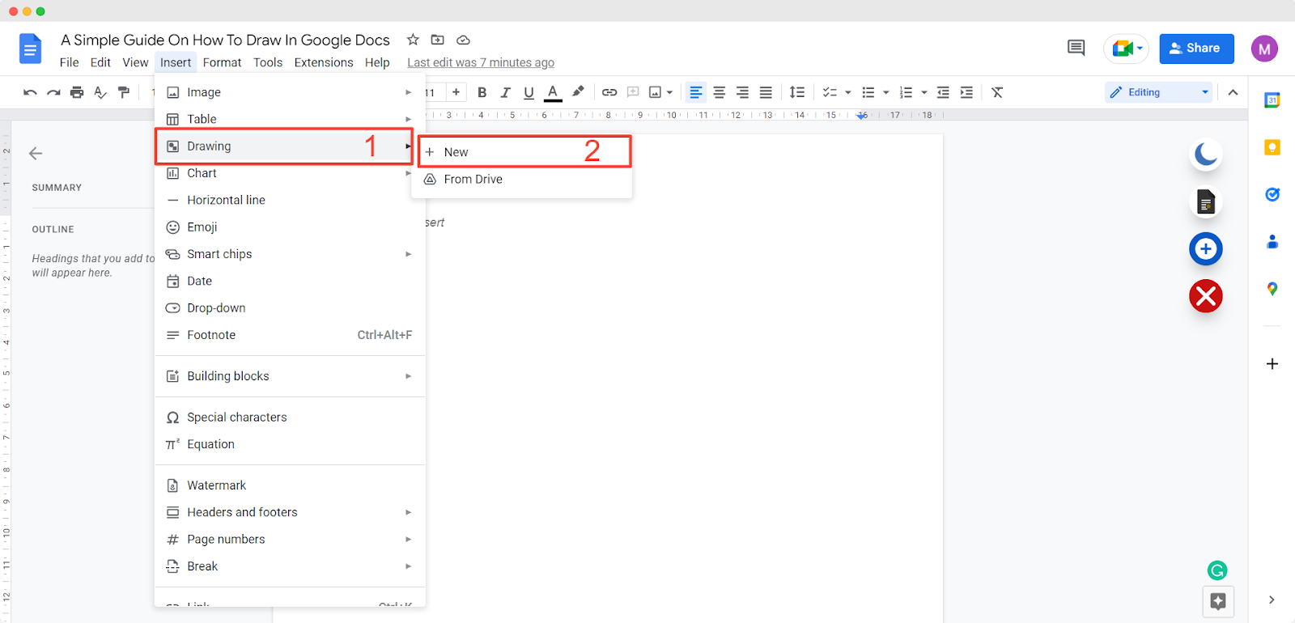Open the text color picker

(553, 92)
